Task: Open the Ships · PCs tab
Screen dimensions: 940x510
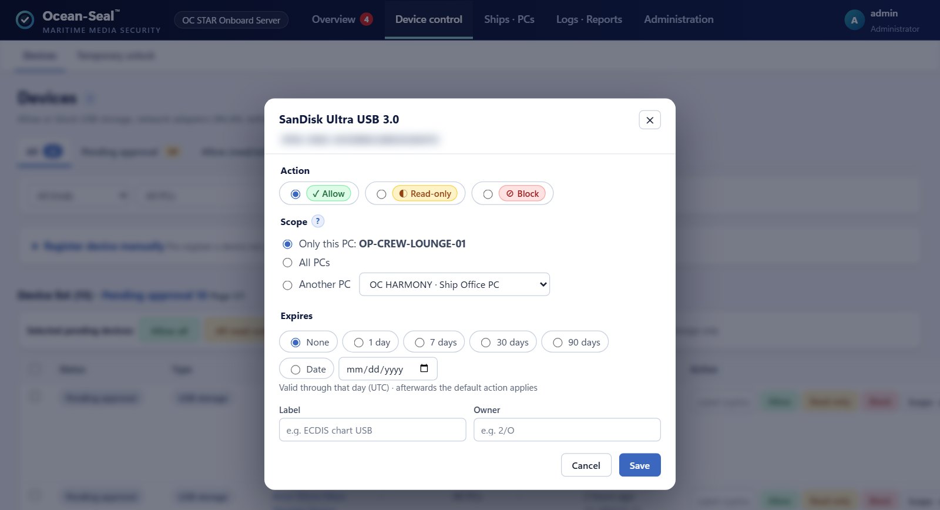Action: coord(509,19)
